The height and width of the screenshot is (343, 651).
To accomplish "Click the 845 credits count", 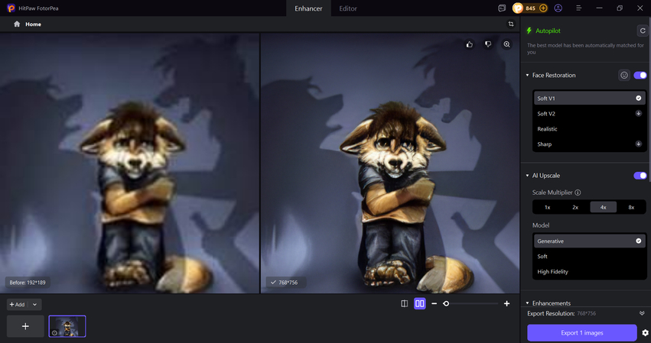I will click(x=530, y=8).
